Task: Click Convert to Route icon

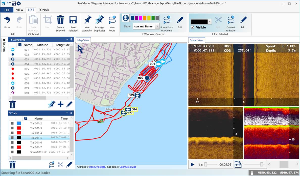Action: pyautogui.click(x=230, y=20)
